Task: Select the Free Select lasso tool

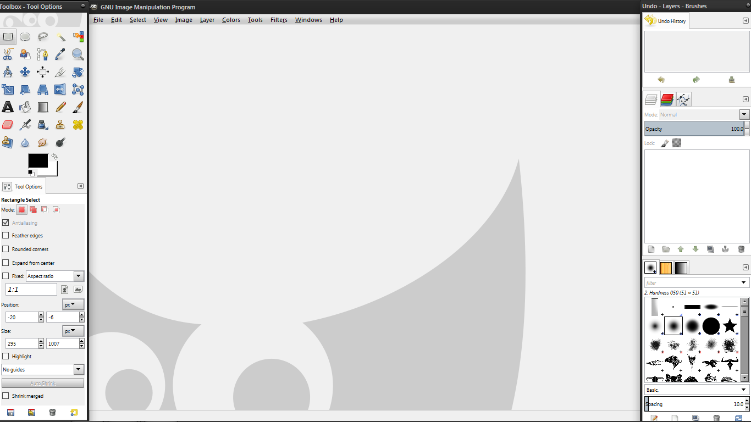Action: pos(43,37)
